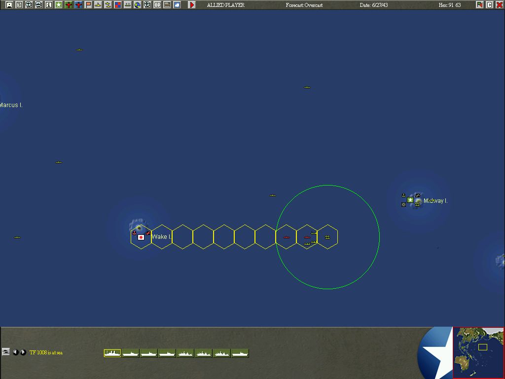
Task: Select the third ship silhouette in TF list
Action: point(149,353)
